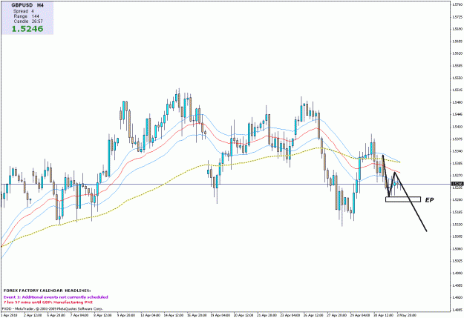The width and height of the screenshot is (464, 318).
Task: Click the 1.5760 price axis label
Action: coord(457,4)
